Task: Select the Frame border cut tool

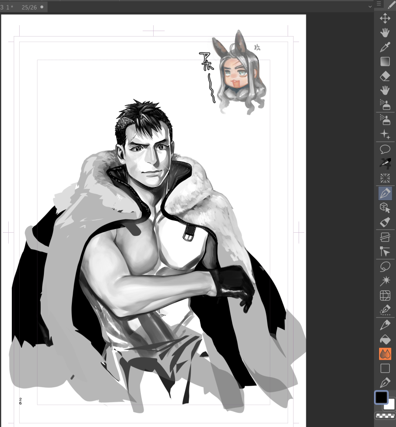Action: [x=385, y=237]
